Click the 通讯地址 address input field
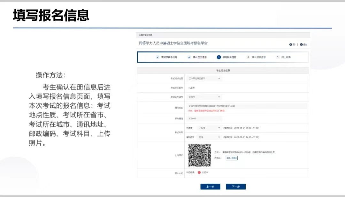Screen dimensions: 345x197 (246, 106)
